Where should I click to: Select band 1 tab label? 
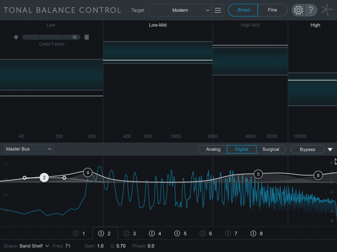83,234
